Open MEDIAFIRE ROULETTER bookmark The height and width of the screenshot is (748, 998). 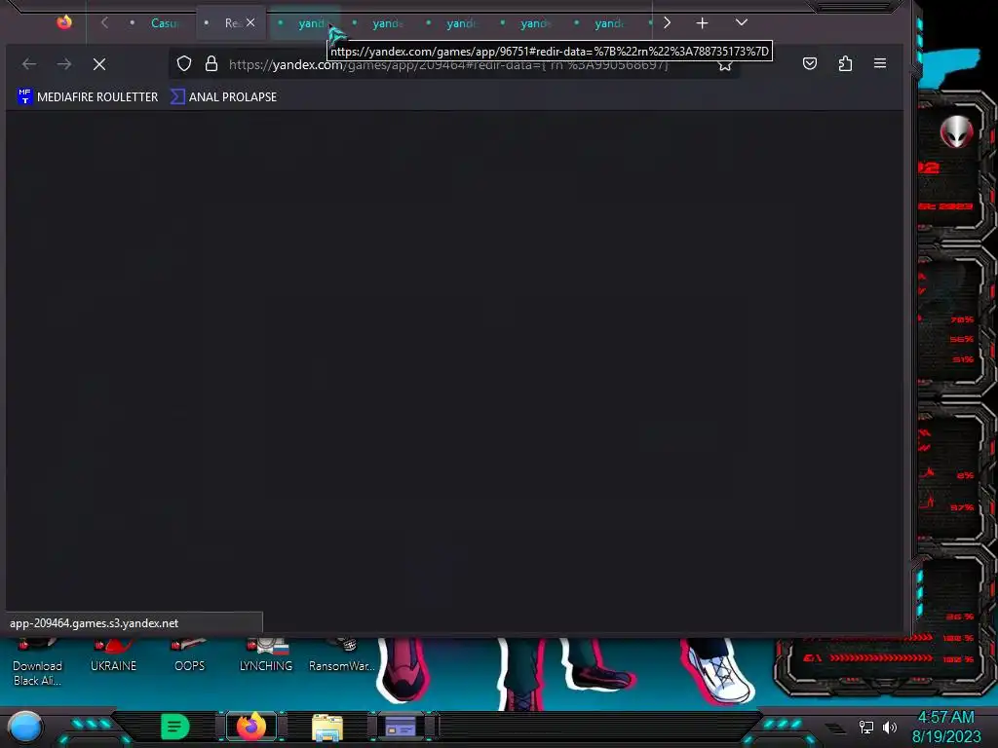click(88, 96)
